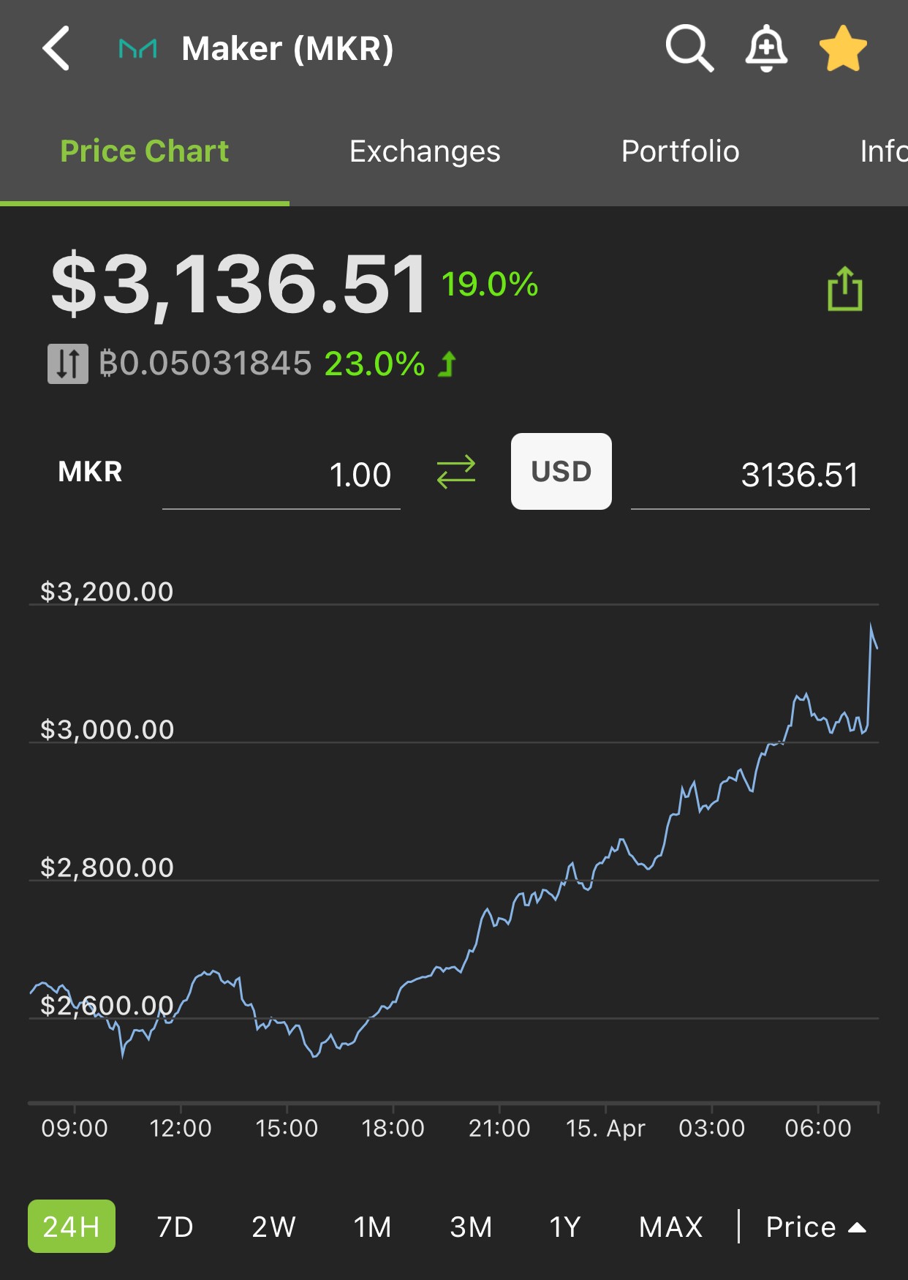This screenshot has width=908, height=1280.
Task: Select the 1M time range
Action: (373, 1227)
